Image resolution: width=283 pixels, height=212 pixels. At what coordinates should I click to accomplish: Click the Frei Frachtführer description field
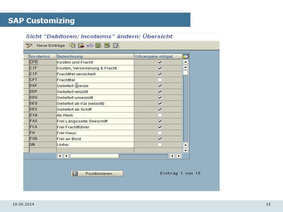(x=95, y=127)
